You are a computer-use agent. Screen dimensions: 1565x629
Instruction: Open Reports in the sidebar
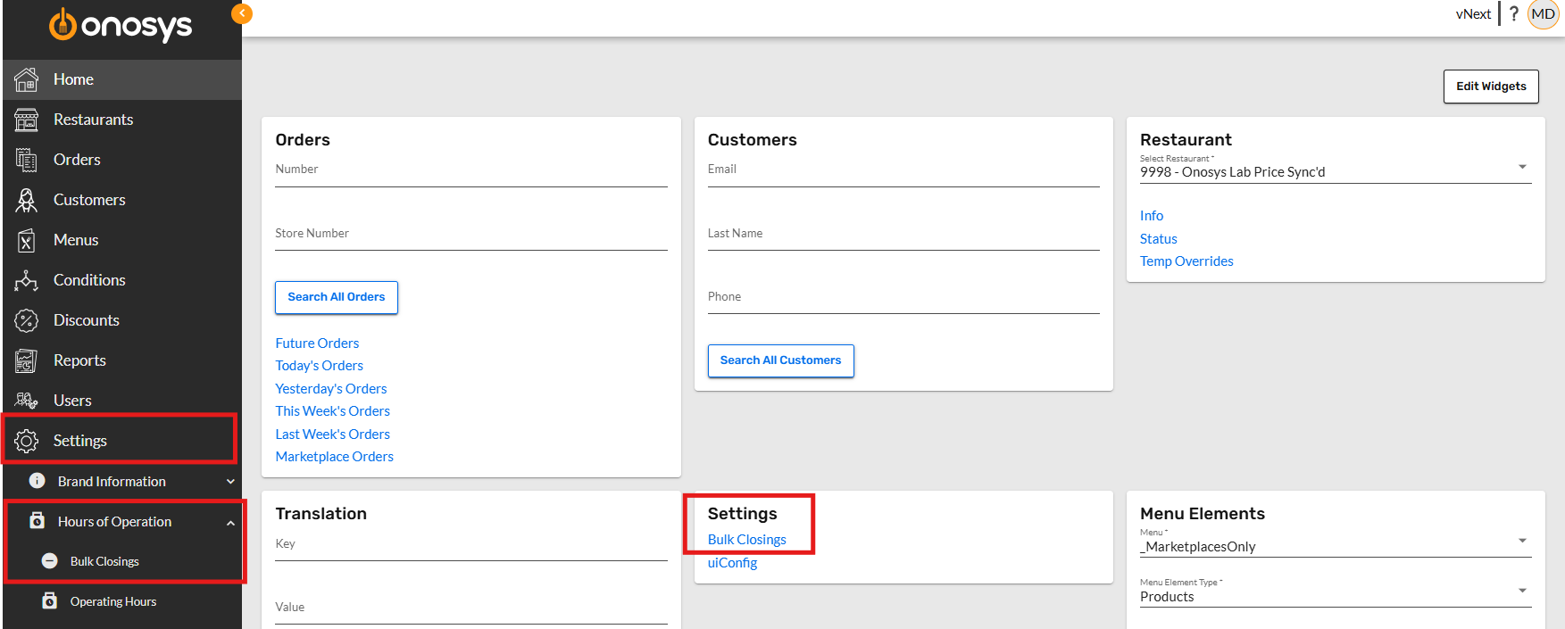122,360
